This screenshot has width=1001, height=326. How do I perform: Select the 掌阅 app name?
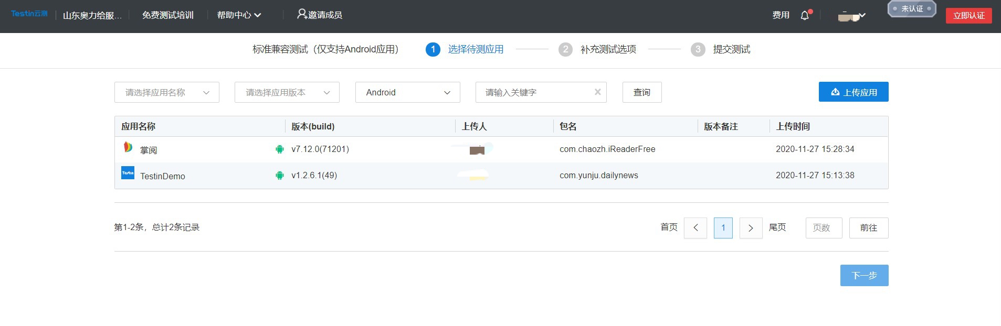[149, 150]
